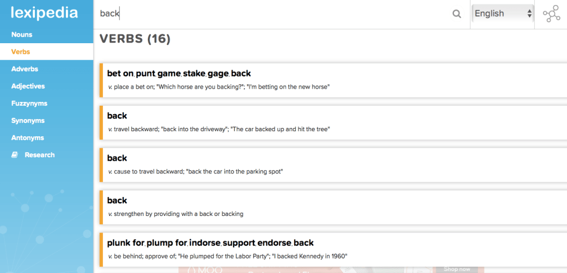View the Antonyms list
The image size is (567, 273).
click(x=28, y=138)
